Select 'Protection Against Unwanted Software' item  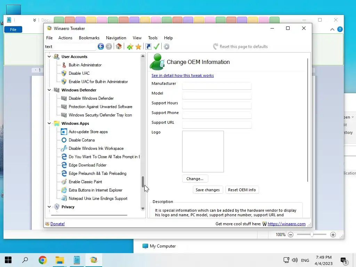coord(100,107)
